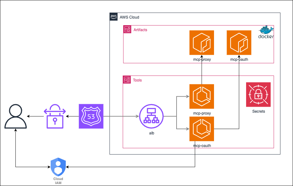Click the 'AWS Cloud' label
Image resolution: width=293 pixels, height=186 pixels.
(129, 17)
